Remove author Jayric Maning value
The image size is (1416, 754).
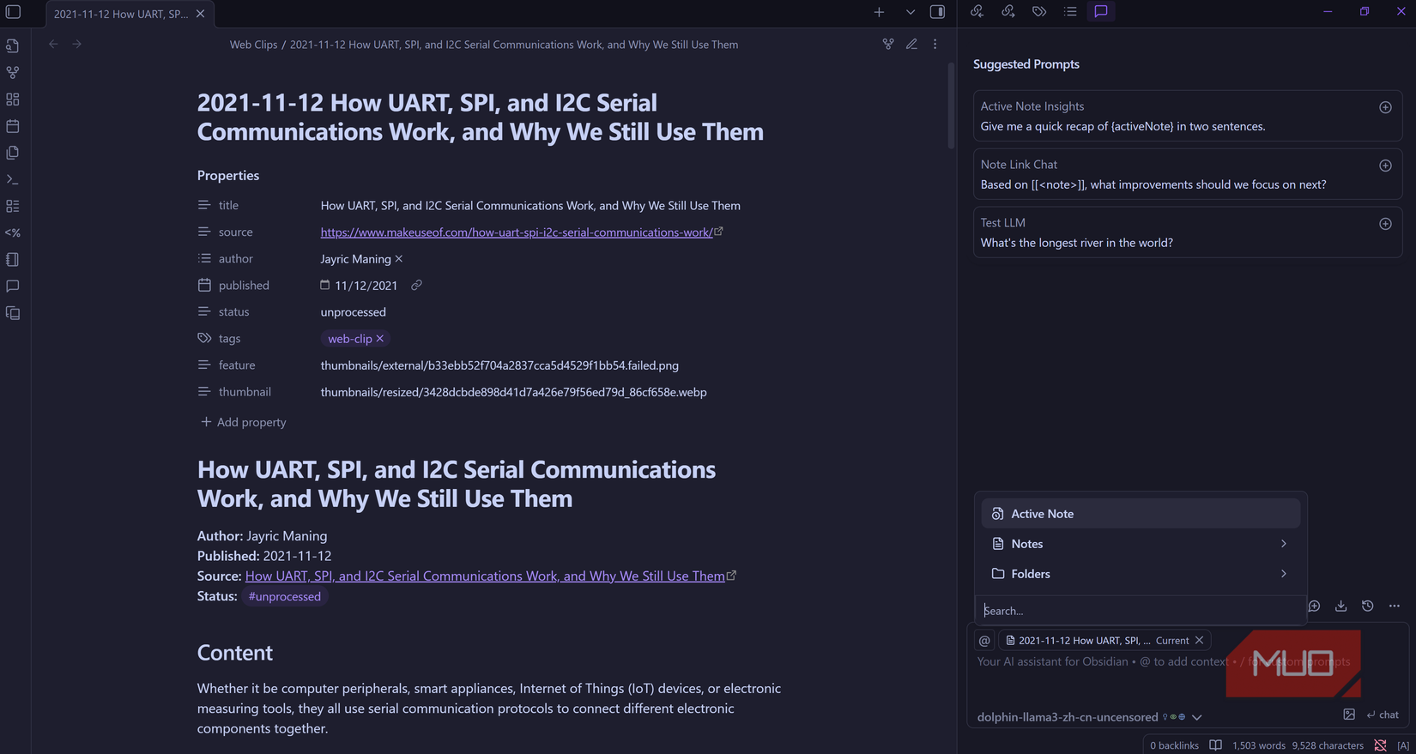tap(399, 258)
